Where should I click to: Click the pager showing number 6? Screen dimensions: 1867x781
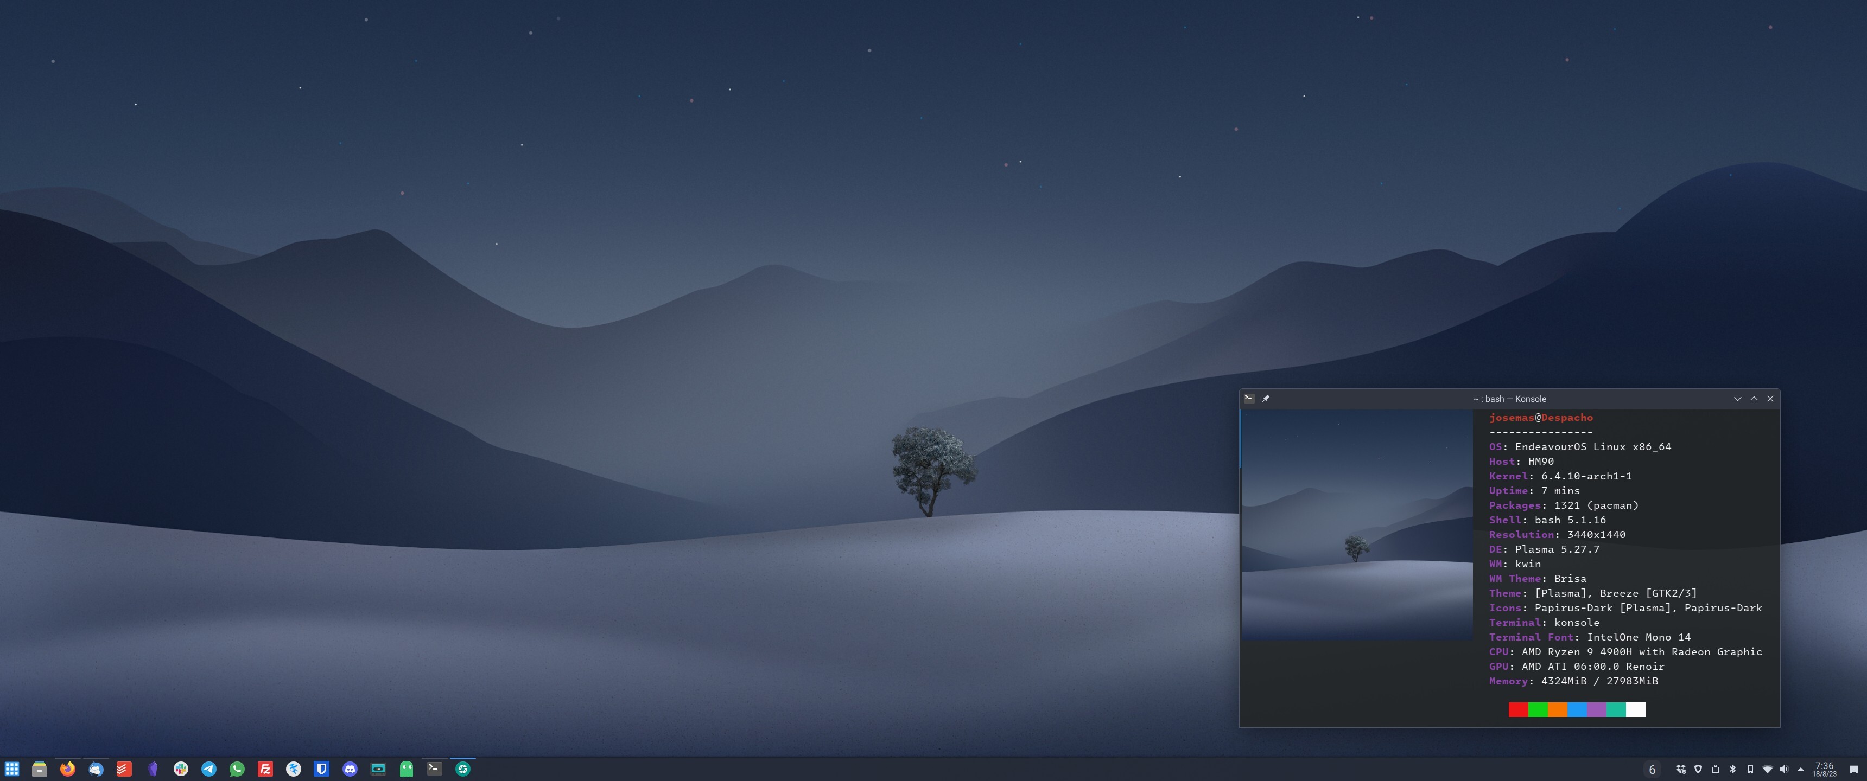pos(1652,770)
